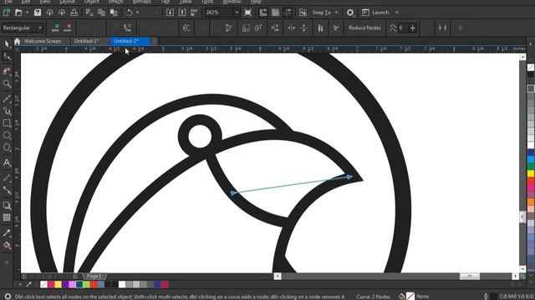Click the Extract subpath icon
The image size is (535, 300).
229,27
